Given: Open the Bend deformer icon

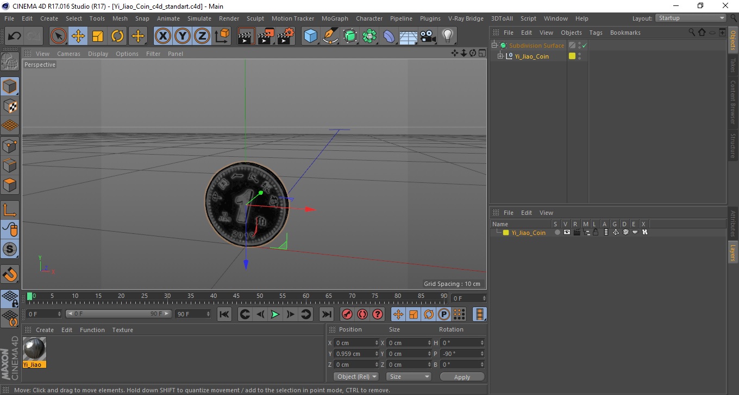Looking at the screenshot, I should coord(389,36).
